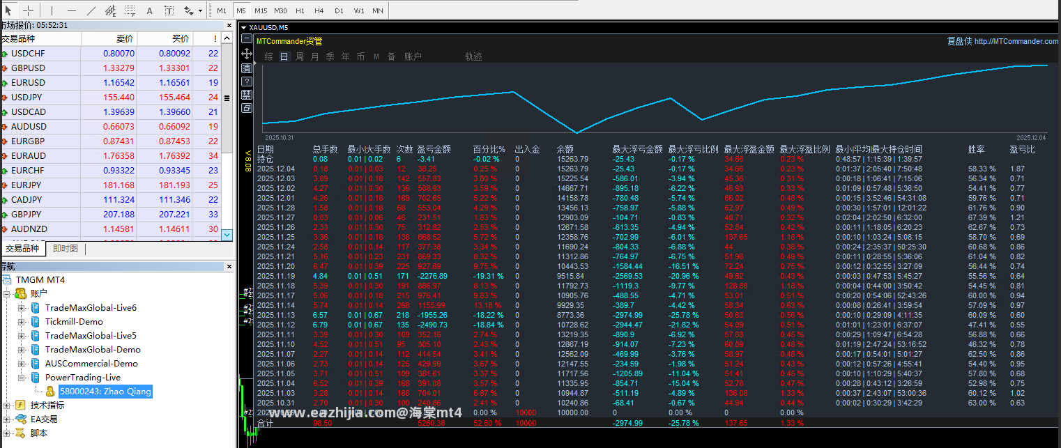
Task: Click the TMGM MT4 root icon
Action: pyautogui.click(x=8, y=279)
